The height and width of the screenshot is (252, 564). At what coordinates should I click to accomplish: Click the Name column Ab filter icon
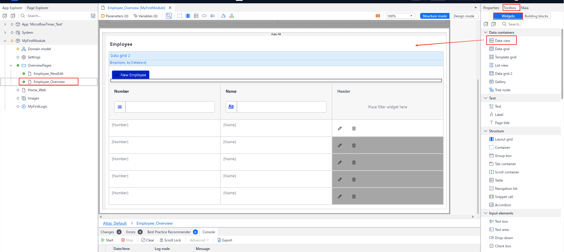(231, 107)
